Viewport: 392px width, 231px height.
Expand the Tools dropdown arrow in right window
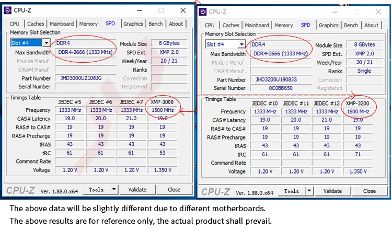[x=309, y=191]
